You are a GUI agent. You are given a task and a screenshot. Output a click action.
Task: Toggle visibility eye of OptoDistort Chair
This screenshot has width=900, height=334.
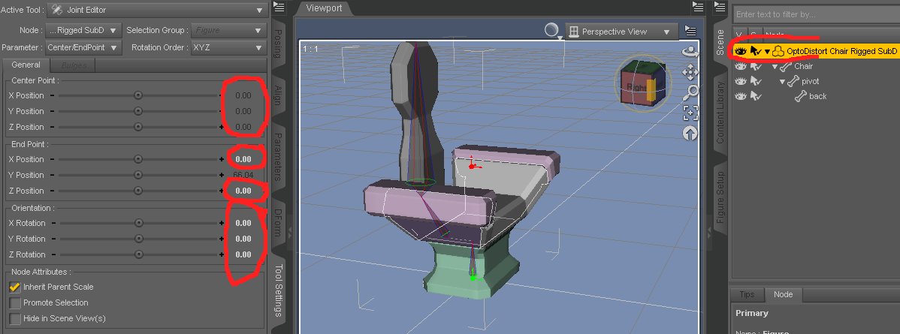click(x=741, y=51)
